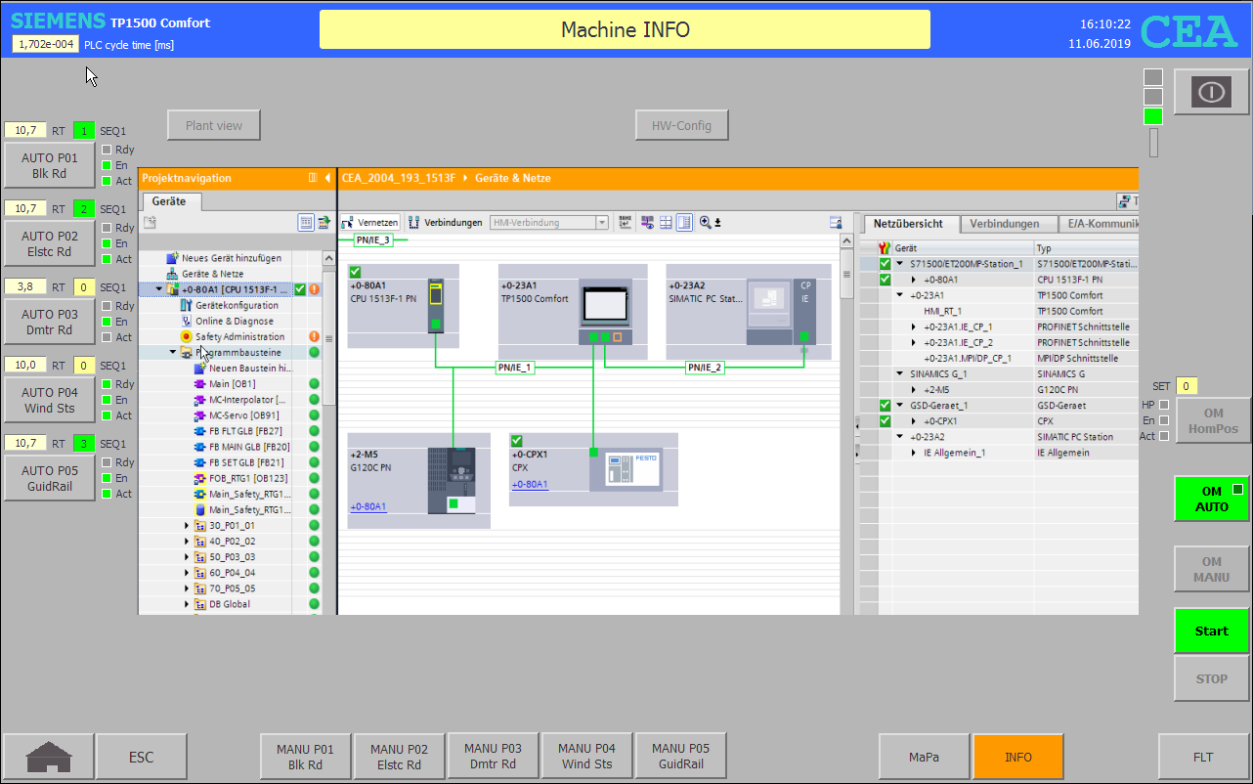Click PLC cycle time value field
This screenshot has width=1253, height=784.
[46, 44]
